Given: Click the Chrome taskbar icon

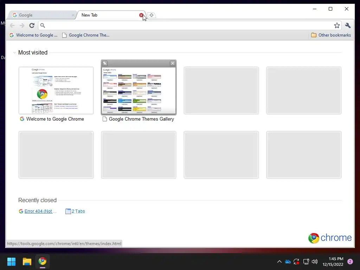Looking at the screenshot, I should coord(43,262).
